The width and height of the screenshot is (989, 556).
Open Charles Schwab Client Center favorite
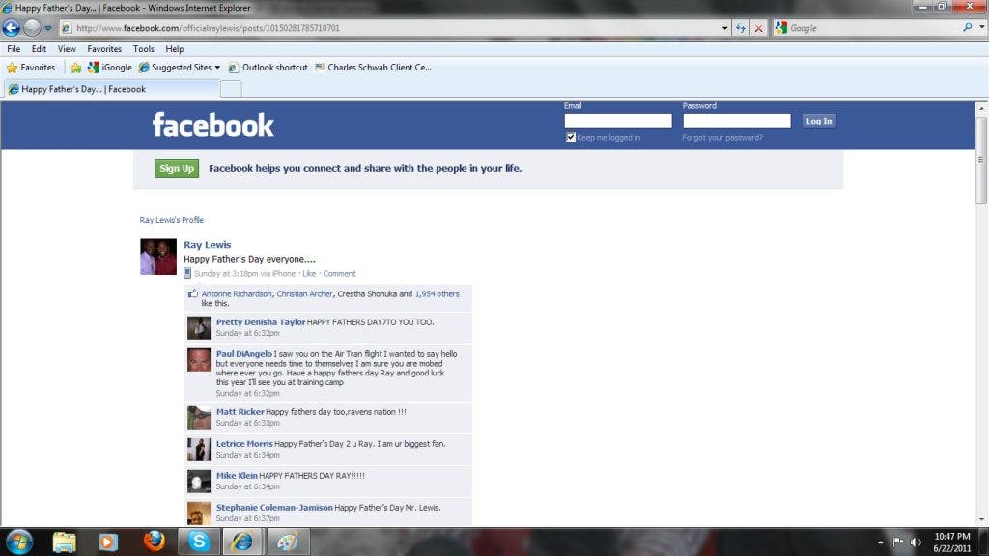tap(373, 68)
